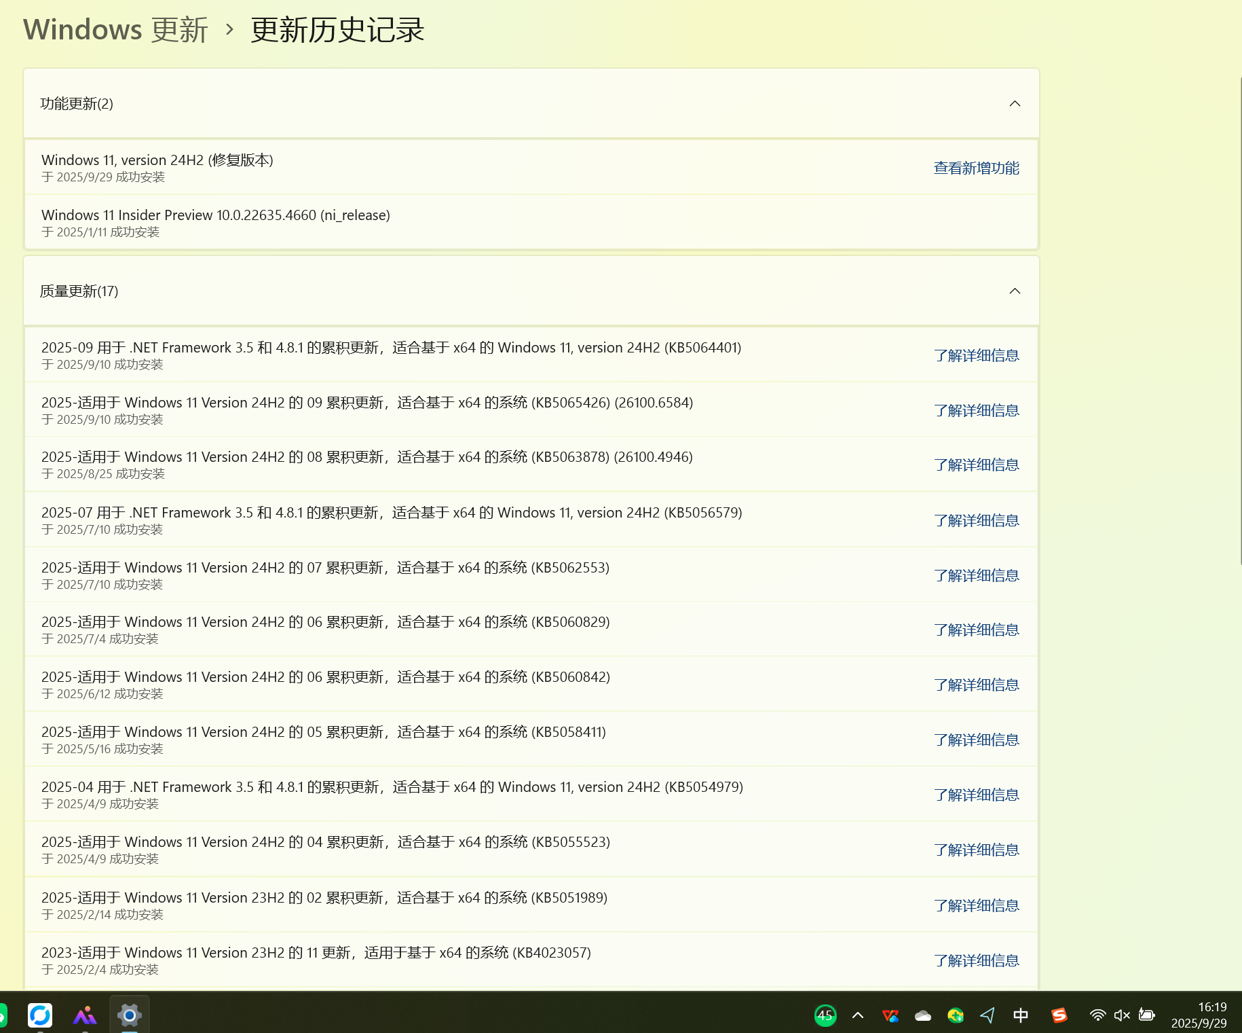Select the KB5058411 05 cumulative update title
Screen dimensions: 1242x1033
pos(324,731)
